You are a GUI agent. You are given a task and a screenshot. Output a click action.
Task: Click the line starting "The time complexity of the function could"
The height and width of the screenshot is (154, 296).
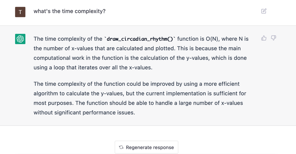(x=136, y=84)
